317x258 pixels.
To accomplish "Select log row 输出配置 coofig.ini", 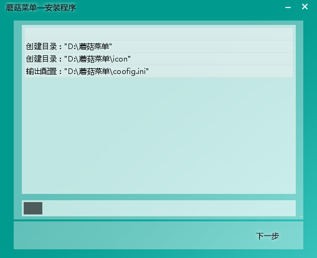I will 159,71.
